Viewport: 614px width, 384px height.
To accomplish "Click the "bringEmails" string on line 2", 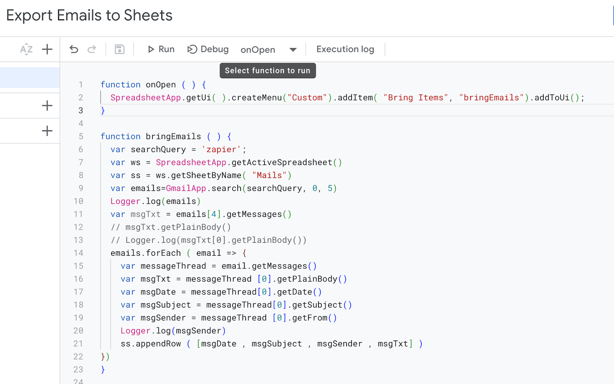I will click(492, 98).
